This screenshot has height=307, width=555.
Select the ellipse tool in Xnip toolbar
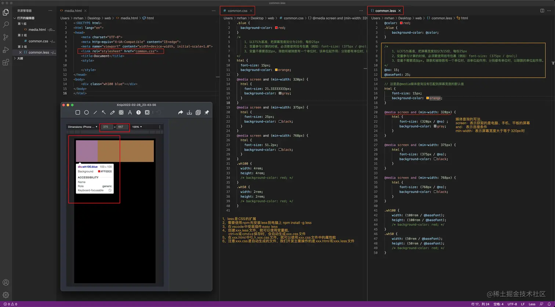tap(87, 112)
